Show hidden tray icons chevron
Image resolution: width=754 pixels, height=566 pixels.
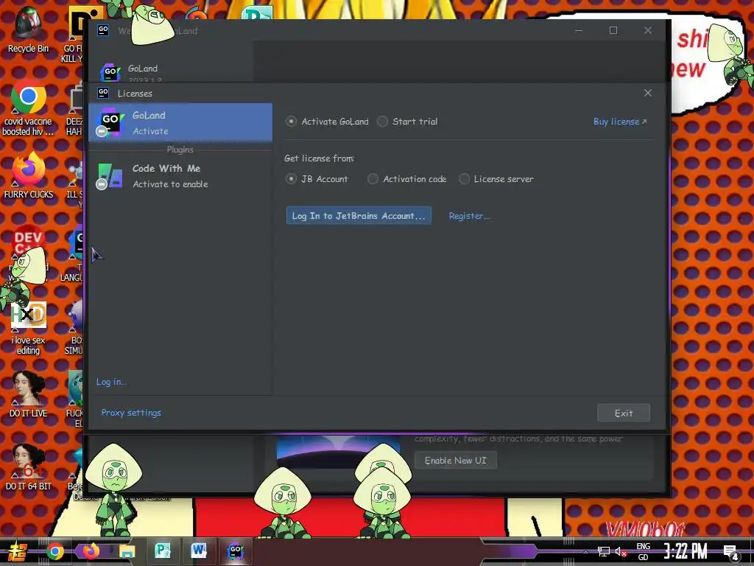[x=585, y=551]
